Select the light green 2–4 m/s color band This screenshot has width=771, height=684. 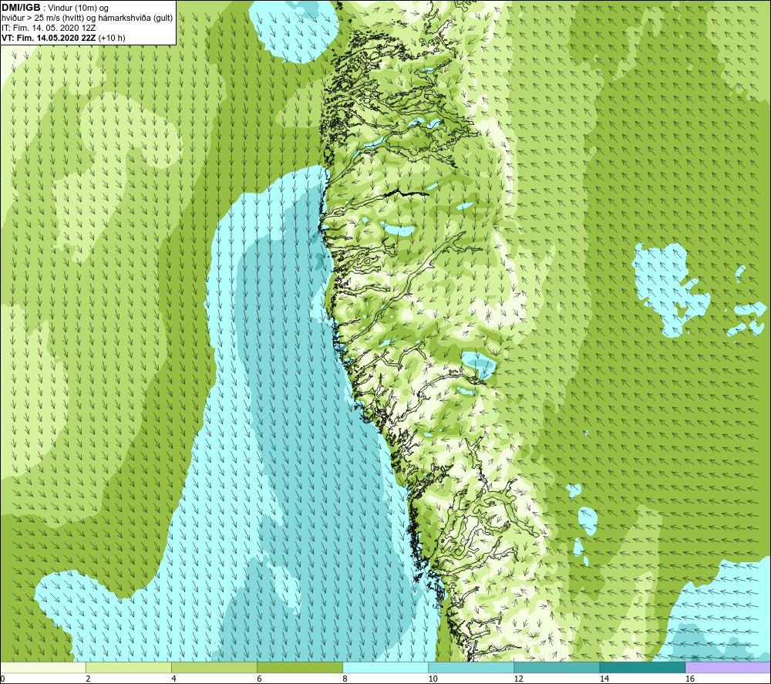click(129, 667)
